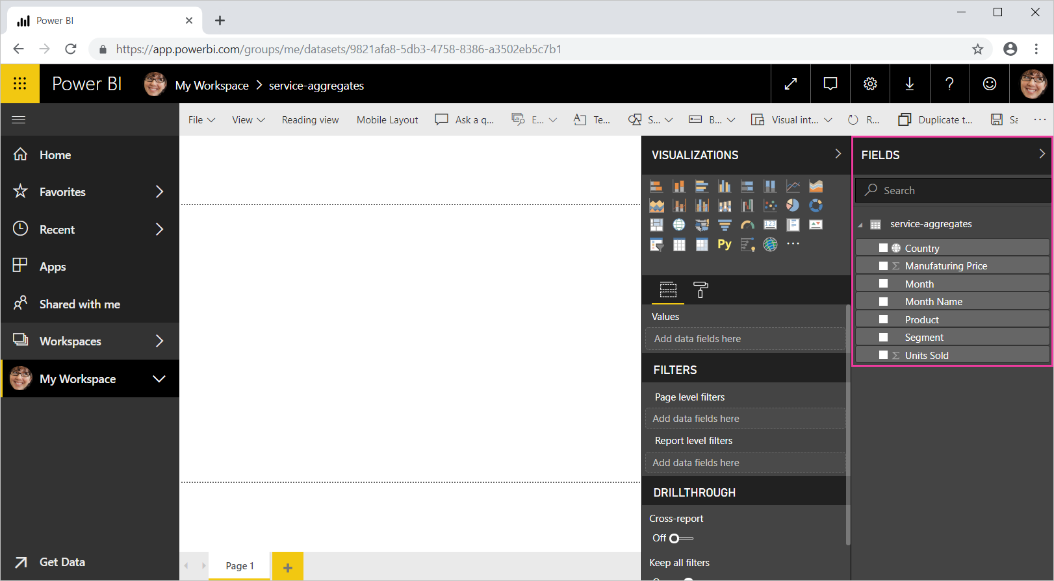Open the notifications comment icon
The image size is (1054, 581).
[830, 84]
